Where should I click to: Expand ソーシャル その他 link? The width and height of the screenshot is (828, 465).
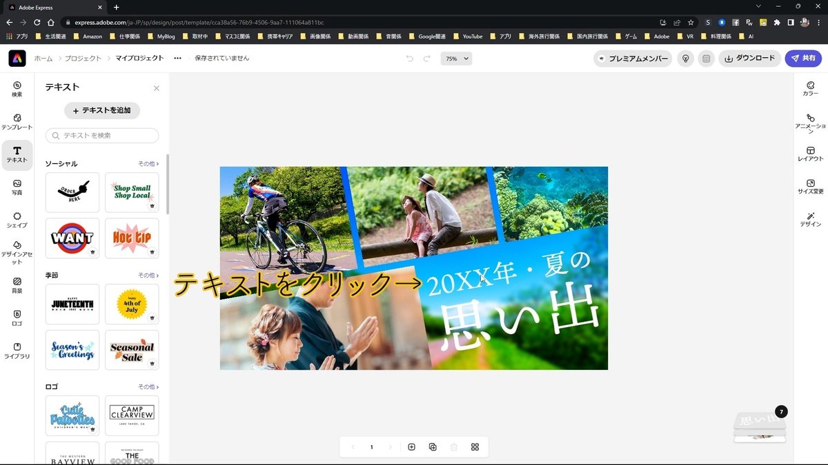point(148,164)
